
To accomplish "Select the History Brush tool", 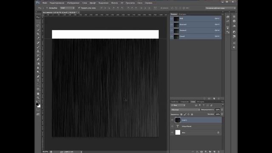I will (x=38, y=55).
